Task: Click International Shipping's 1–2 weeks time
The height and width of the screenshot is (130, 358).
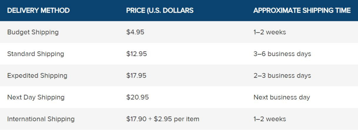Action: click(x=270, y=119)
